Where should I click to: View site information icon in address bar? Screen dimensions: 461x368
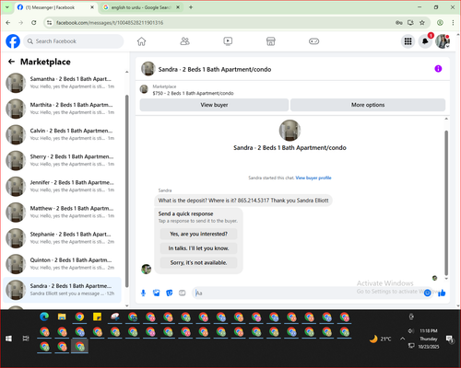click(x=49, y=22)
